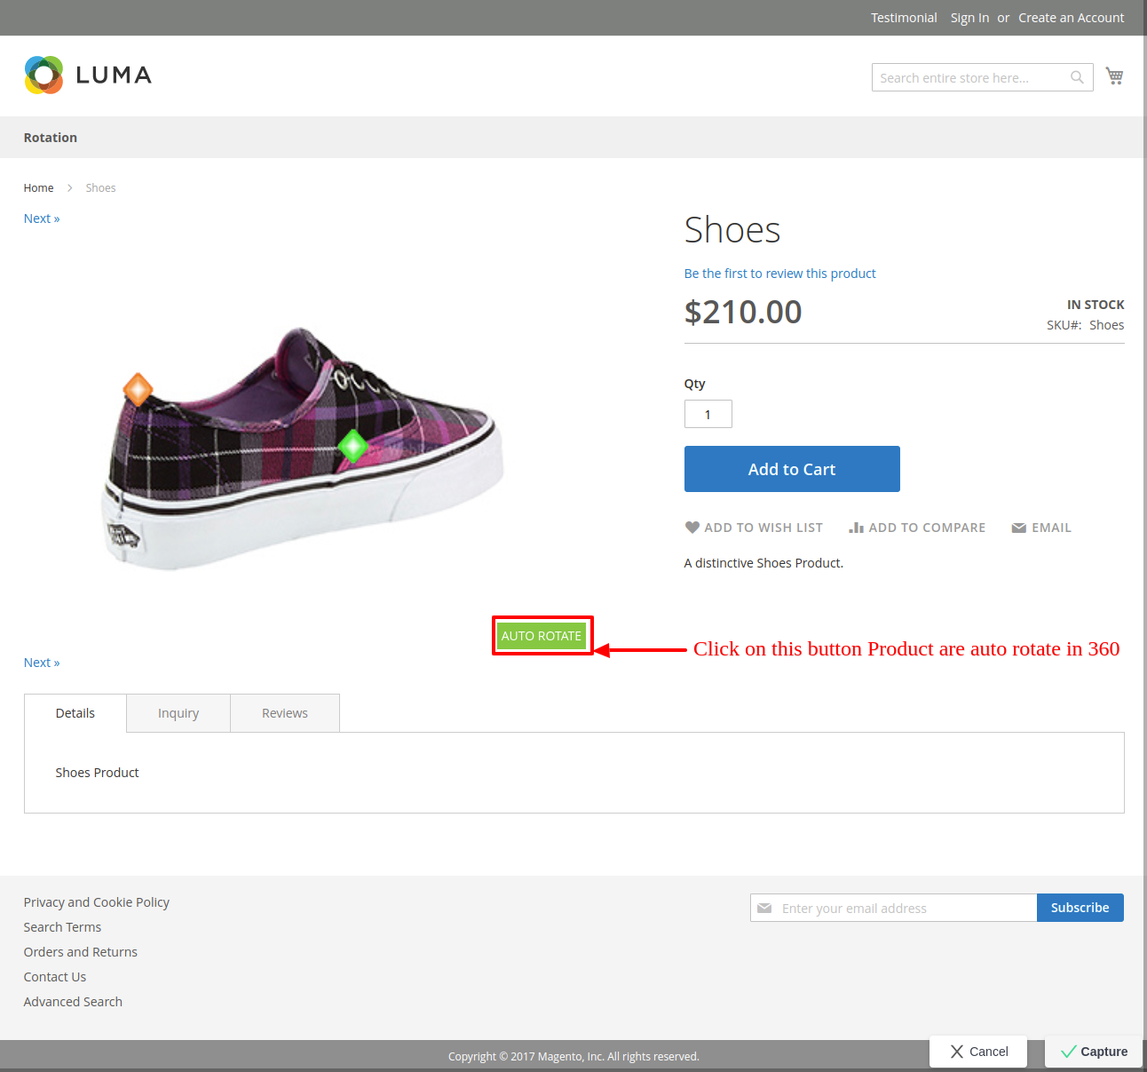Image resolution: width=1147 pixels, height=1072 pixels.
Task: Click the green diamond hotspot on shoe
Action: pyautogui.click(x=353, y=446)
